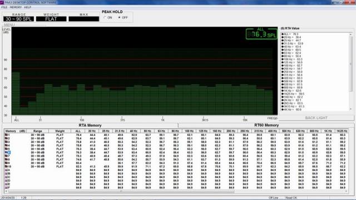Select memory slot 9 icon
356x200 pixels.
point(6,163)
